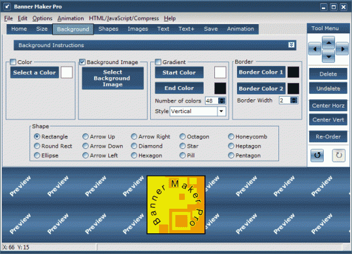Image resolution: width=352 pixels, height=254 pixels.
Task: Click the Banner Maker Pro title bar icon
Action: point(7,6)
